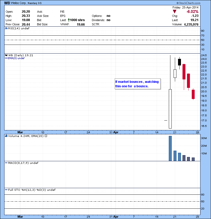Click the Nasdaq GS exchange label
This screenshot has width=211, height=219.
tap(35, 3)
